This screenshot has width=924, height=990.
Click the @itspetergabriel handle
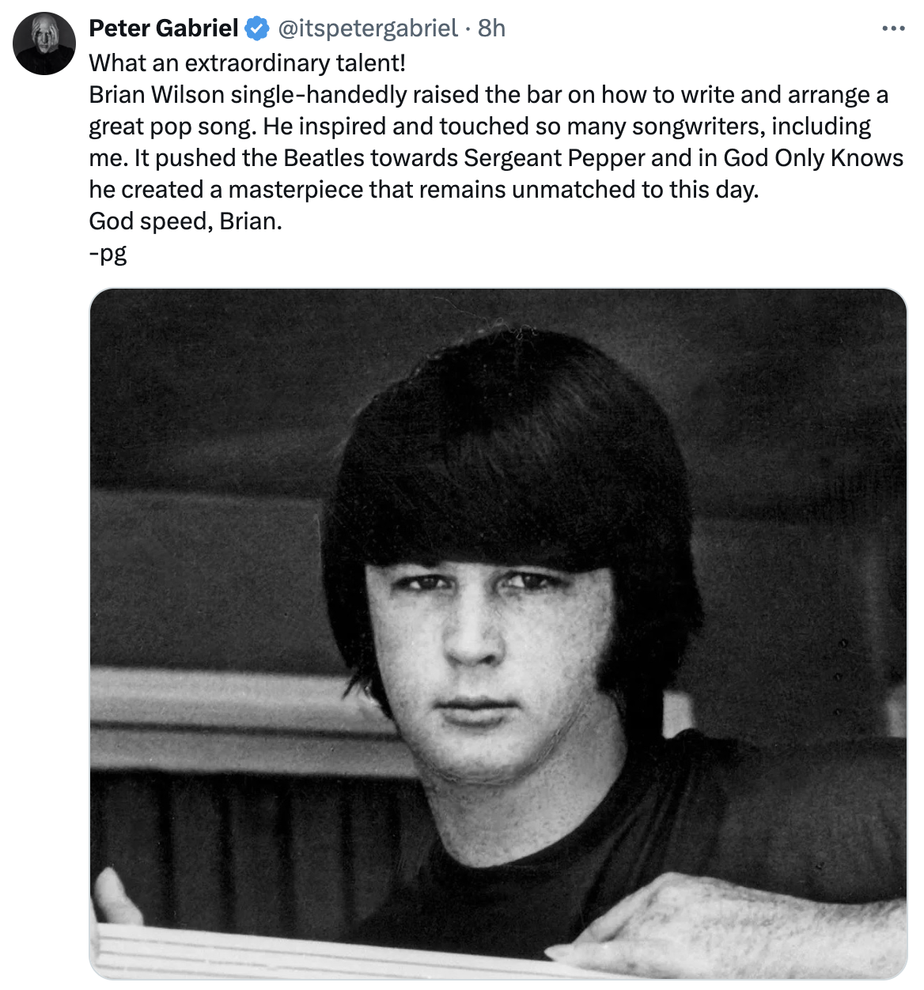368,28
